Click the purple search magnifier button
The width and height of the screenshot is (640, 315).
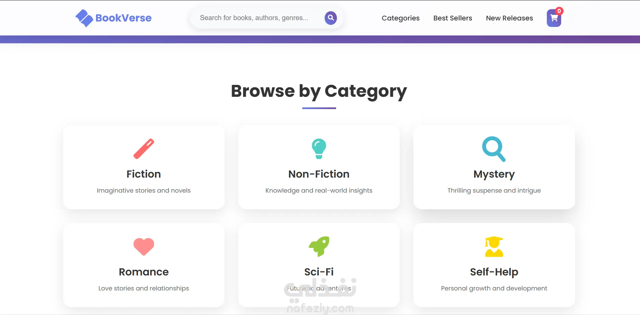coord(330,18)
